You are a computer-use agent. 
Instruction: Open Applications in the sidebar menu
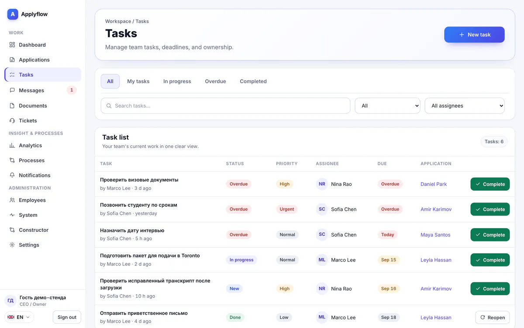pyautogui.click(x=43, y=59)
